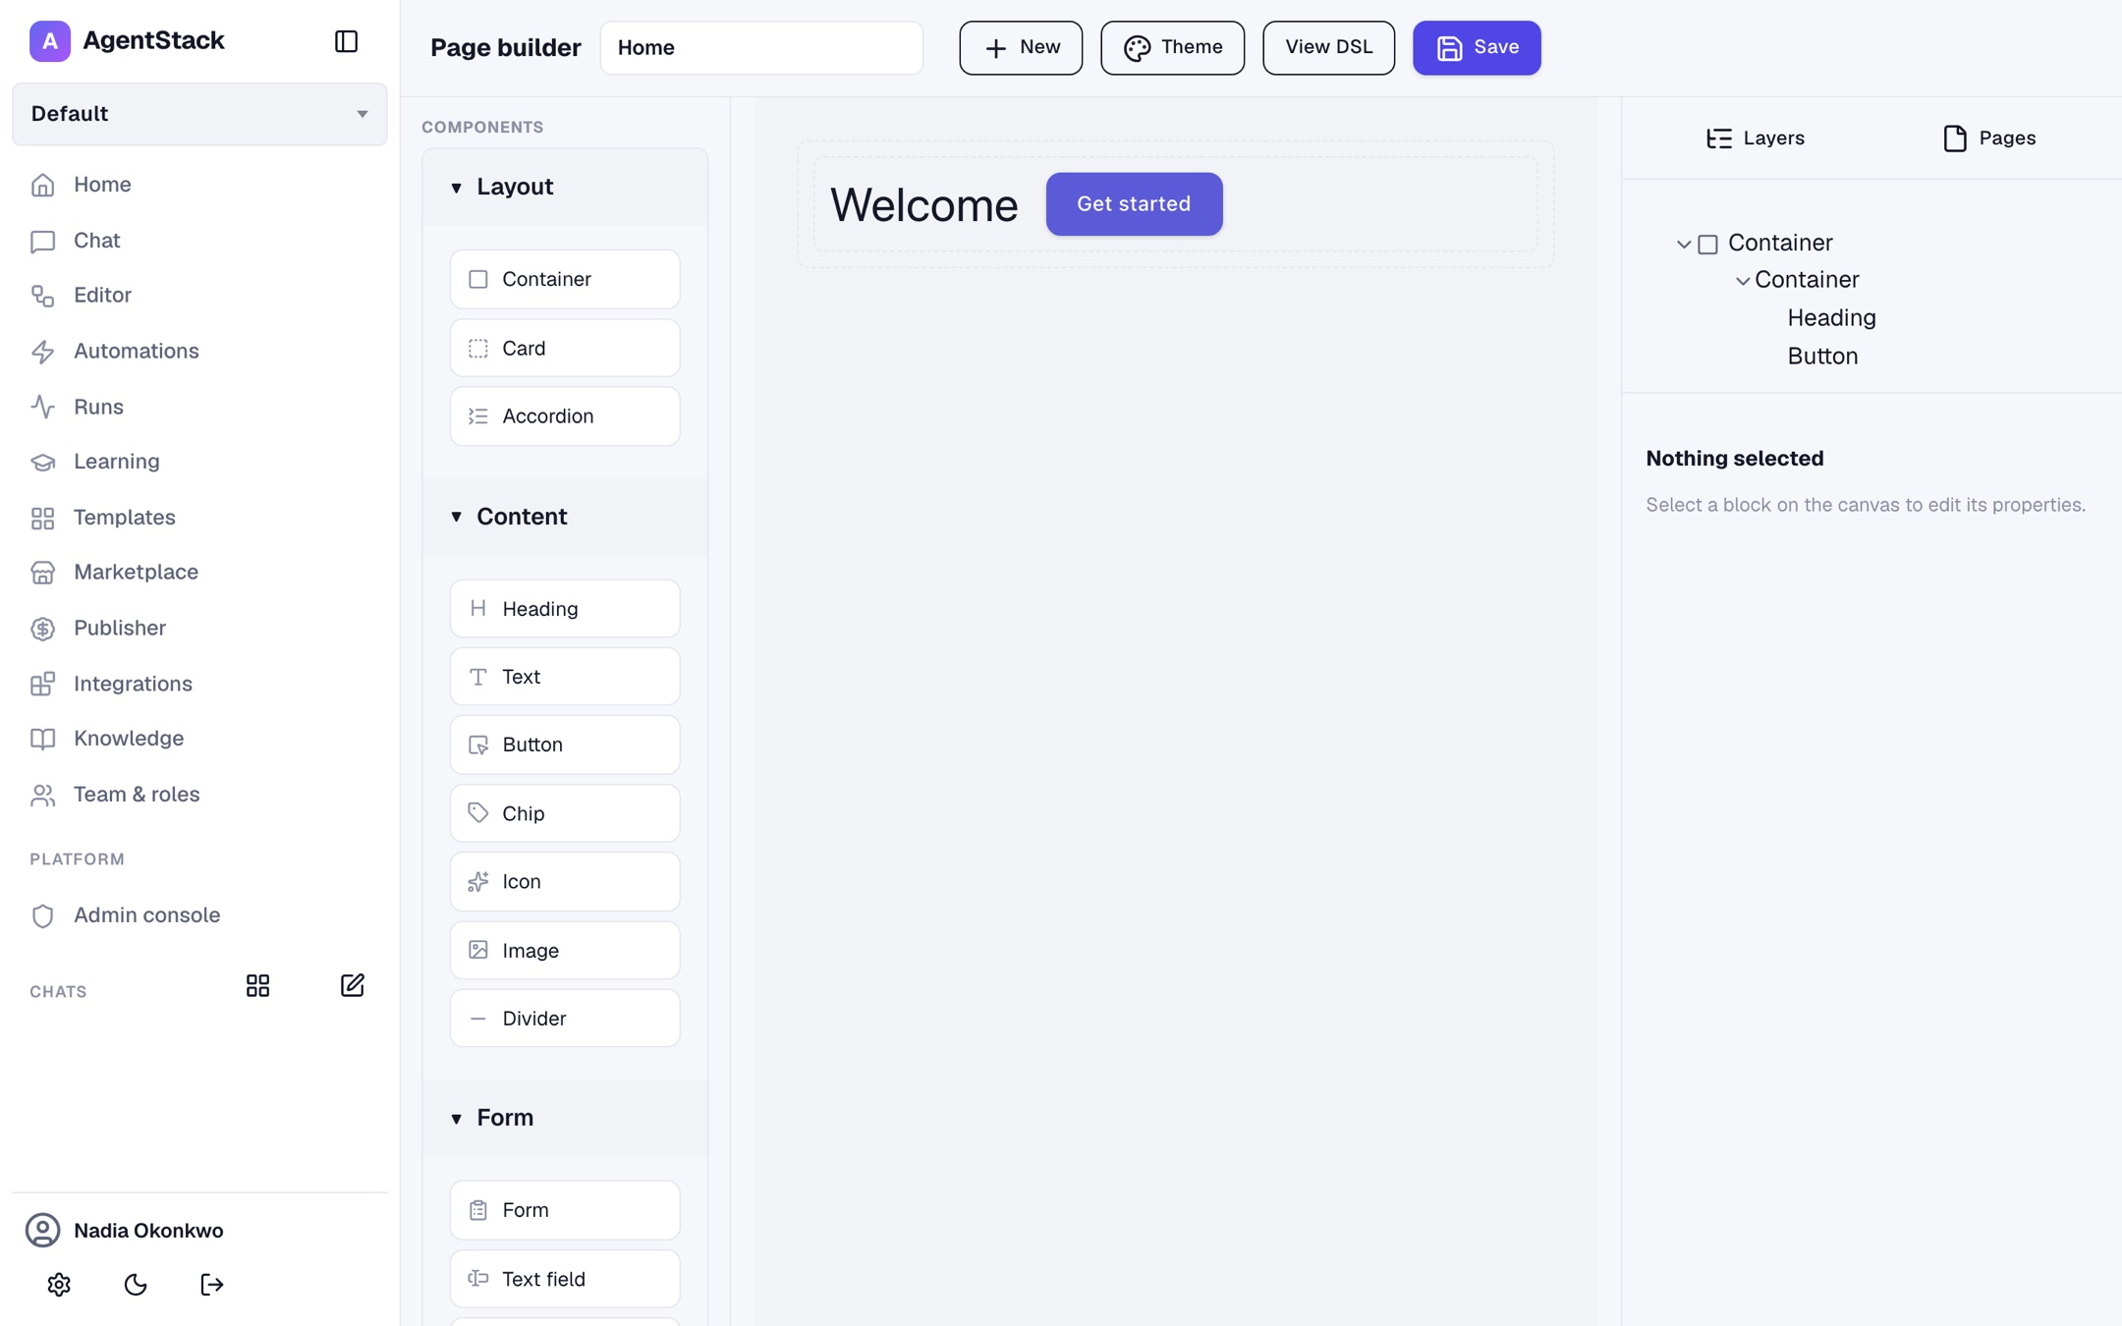Select the Card component

coord(565,348)
